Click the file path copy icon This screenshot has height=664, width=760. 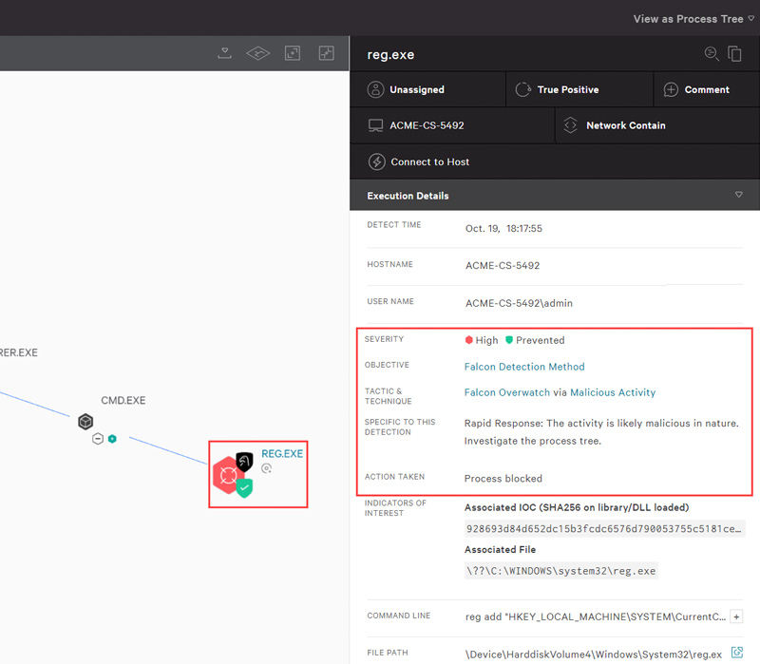click(736, 653)
